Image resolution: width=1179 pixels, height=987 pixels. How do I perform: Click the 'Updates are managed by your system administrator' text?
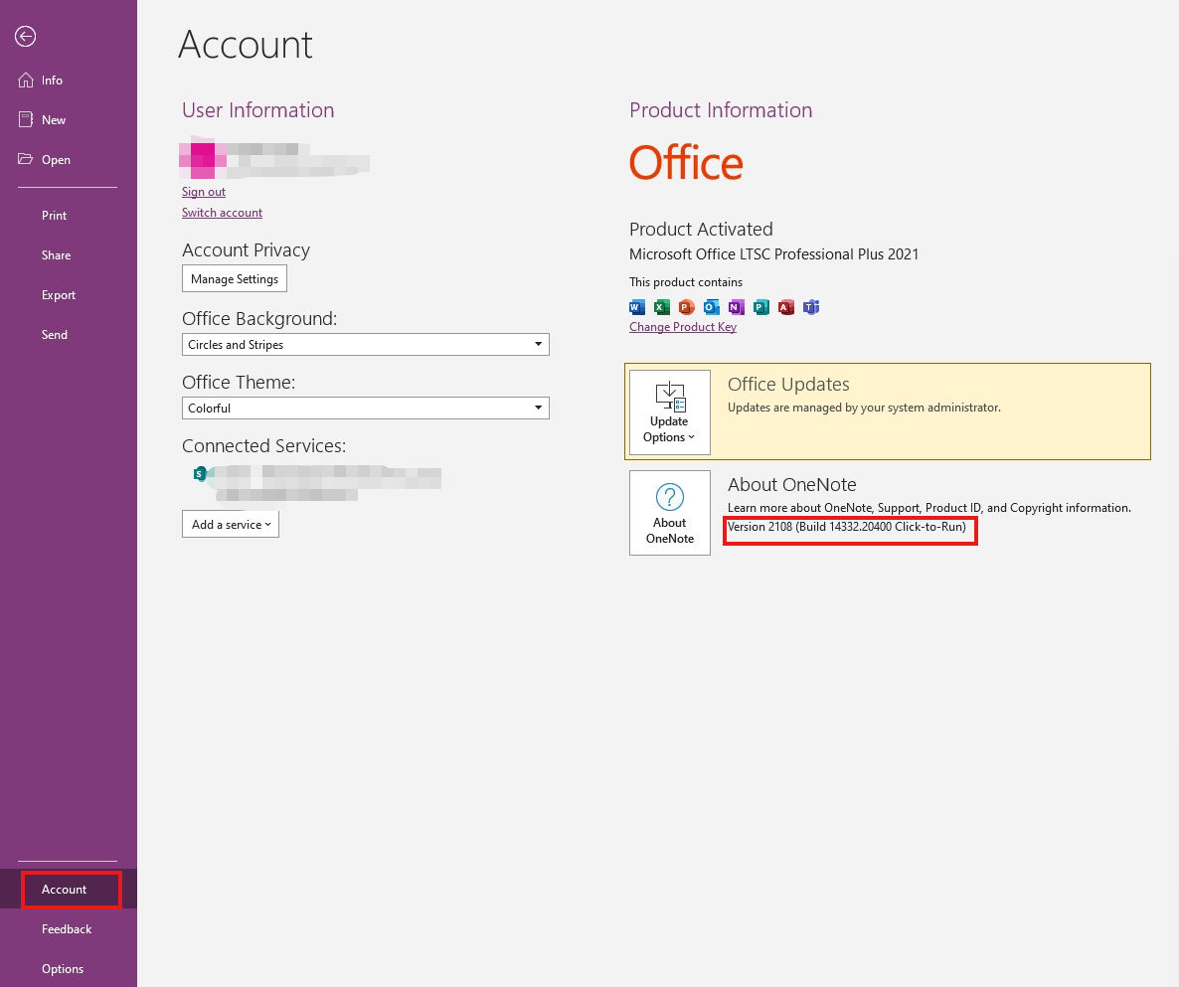coord(864,408)
